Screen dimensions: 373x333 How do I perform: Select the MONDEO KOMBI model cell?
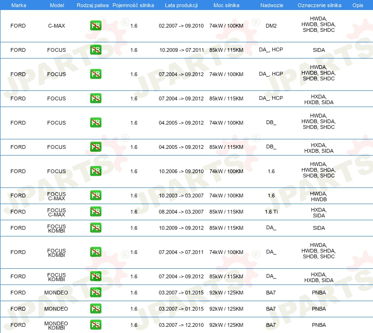[x=56, y=326]
